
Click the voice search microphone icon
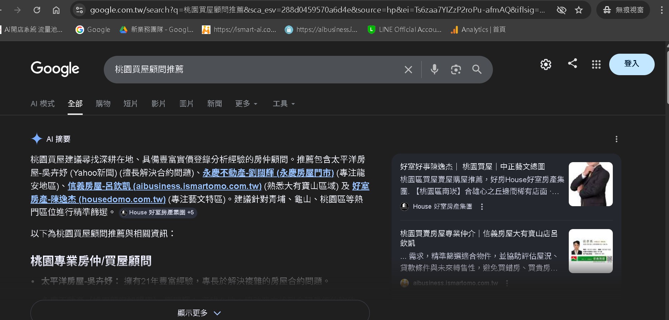pos(434,69)
